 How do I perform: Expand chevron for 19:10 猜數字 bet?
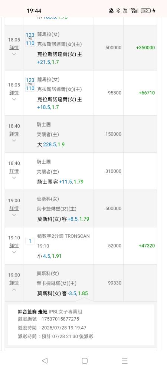click(14, 252)
